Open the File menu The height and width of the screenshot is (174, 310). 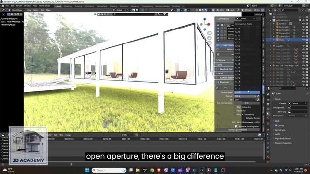pyautogui.click(x=7, y=6)
